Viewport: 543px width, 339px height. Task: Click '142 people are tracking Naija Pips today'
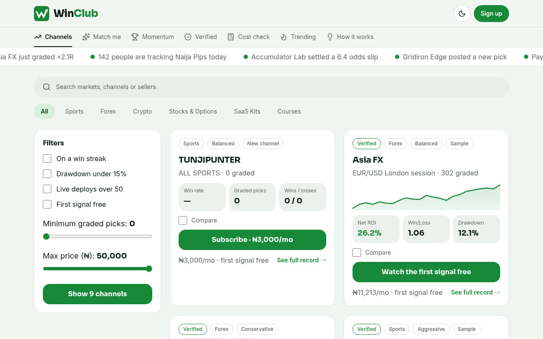coord(162,57)
